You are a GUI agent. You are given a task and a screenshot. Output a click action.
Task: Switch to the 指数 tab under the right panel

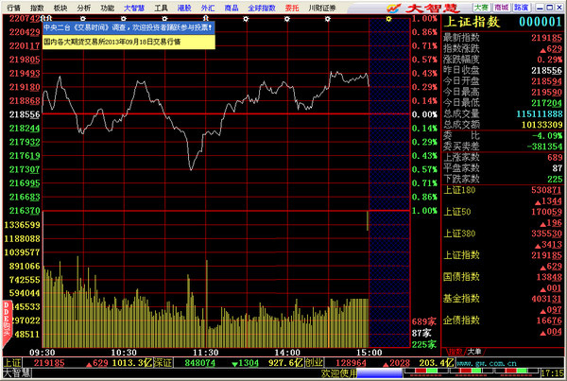click(x=455, y=352)
